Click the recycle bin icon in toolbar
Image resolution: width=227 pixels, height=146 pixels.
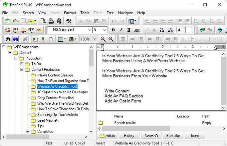pyautogui.click(x=59, y=21)
